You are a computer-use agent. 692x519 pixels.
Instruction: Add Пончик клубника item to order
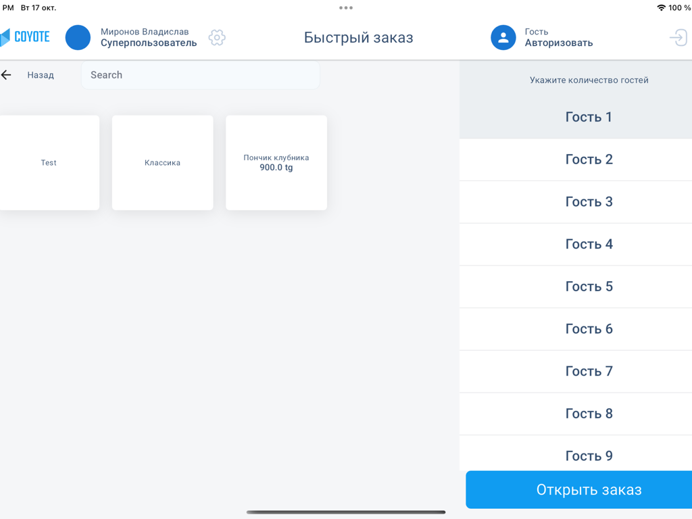[276, 163]
